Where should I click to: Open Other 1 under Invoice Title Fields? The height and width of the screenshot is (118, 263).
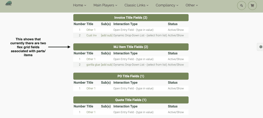click(x=91, y=30)
